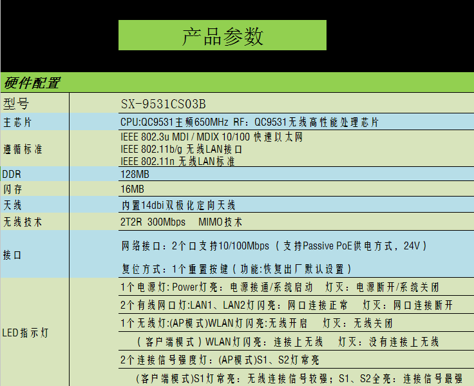474x386 pixels.
Task: Select the IEEE 802.11n 无线LAN标准 line
Action: pos(178,161)
